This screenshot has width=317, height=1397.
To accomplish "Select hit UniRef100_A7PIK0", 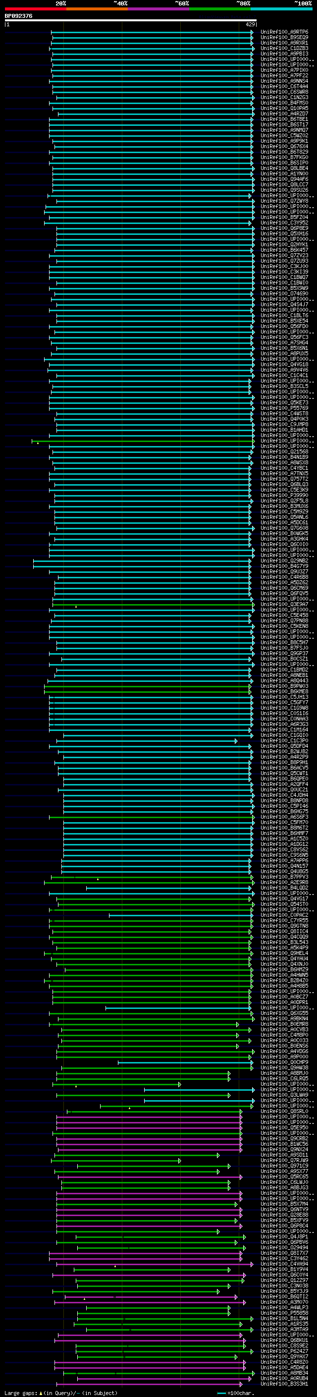I will click(284, 70).
